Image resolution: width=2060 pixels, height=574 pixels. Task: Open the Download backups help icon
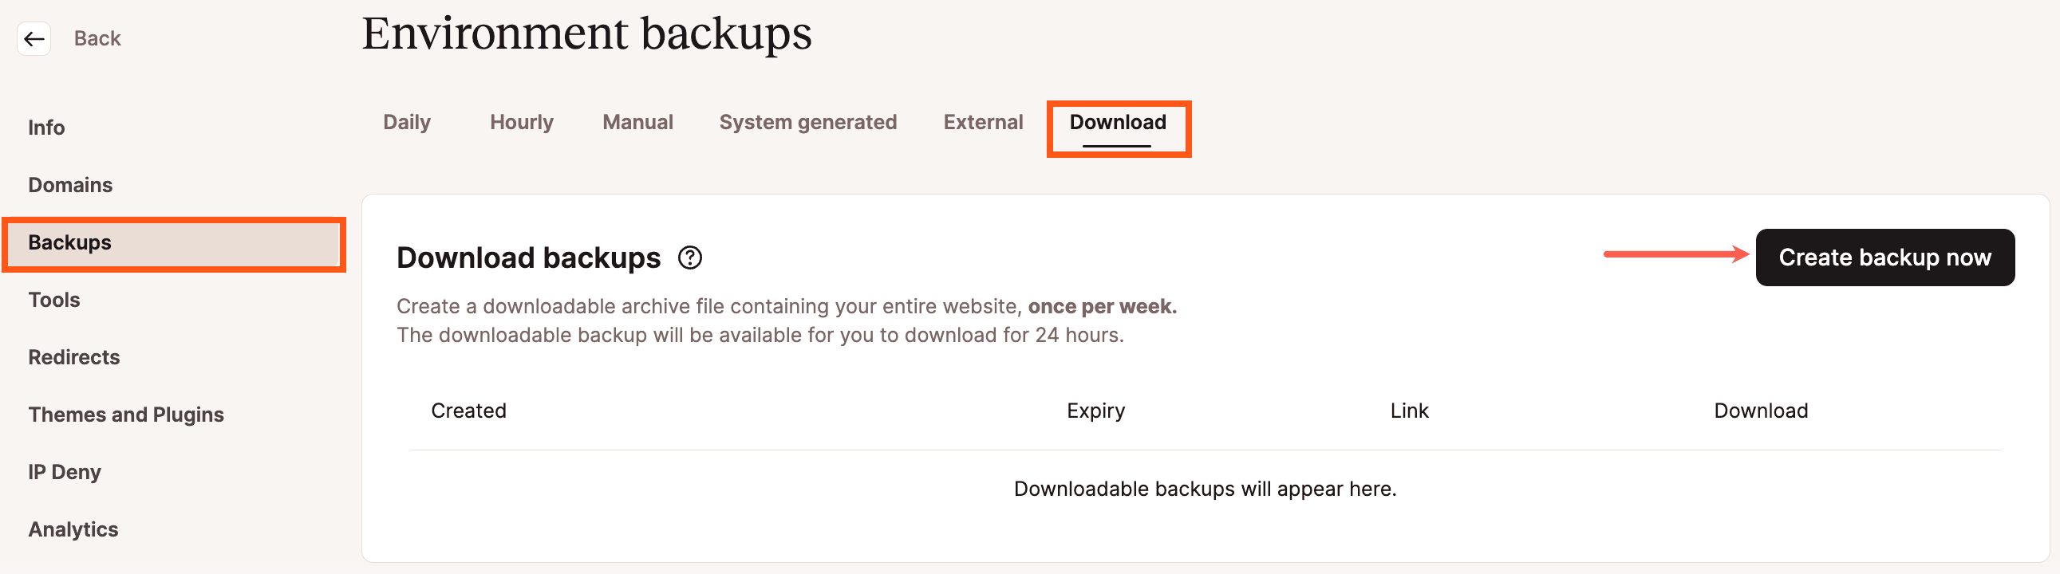click(689, 258)
